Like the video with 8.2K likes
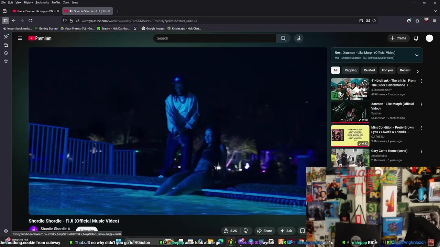The height and width of the screenshot is (247, 440). coord(230,231)
